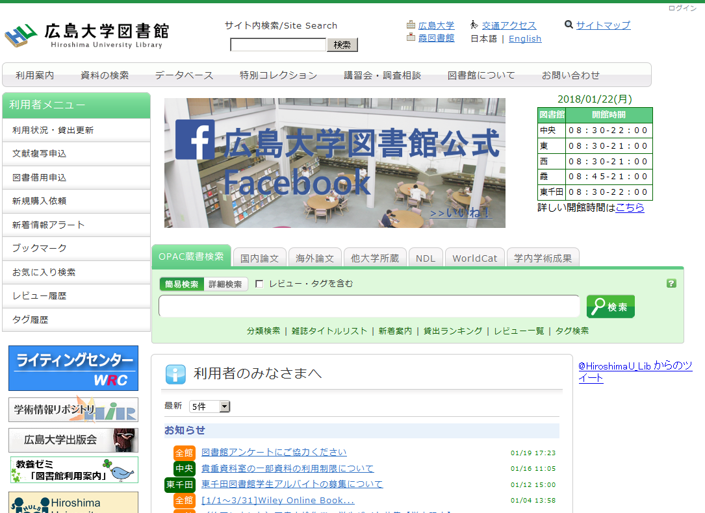705x513 pixels.
Task: Switch to the WorldCat tab
Action: (475, 258)
